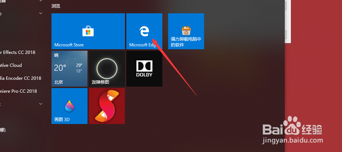Launch the 泼辣修图 tile
Screen dimensions: 342x152
[107, 69]
